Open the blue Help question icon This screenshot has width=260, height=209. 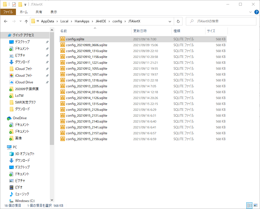coord(256,12)
